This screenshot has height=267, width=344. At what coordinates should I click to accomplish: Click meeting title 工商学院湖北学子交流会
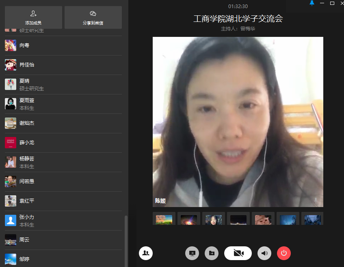[x=238, y=19]
